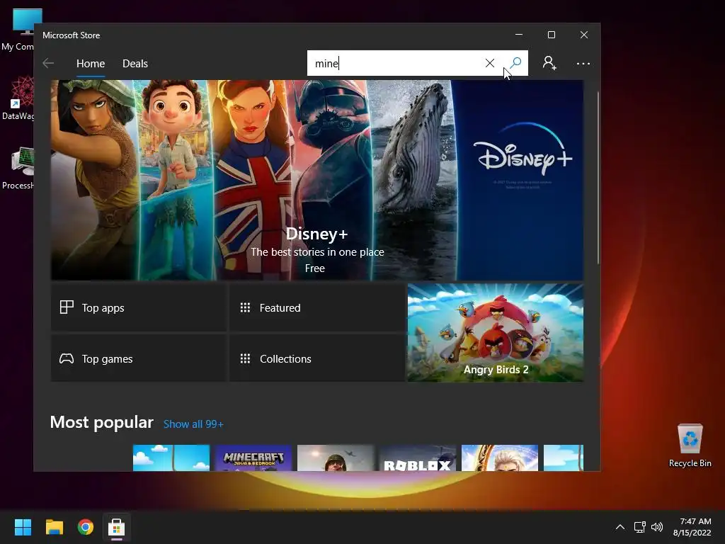Click the search magnifier icon
Image resolution: width=725 pixels, height=544 pixels.
pyautogui.click(x=515, y=63)
